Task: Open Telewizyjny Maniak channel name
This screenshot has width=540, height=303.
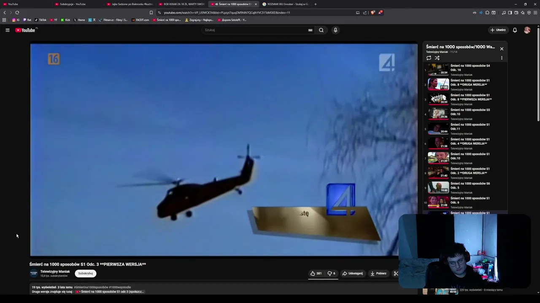Action: tap(55, 271)
